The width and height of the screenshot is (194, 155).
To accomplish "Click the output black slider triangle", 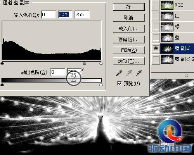I will point(2,84).
